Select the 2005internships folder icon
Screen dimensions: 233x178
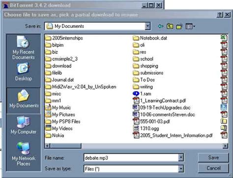(48, 38)
